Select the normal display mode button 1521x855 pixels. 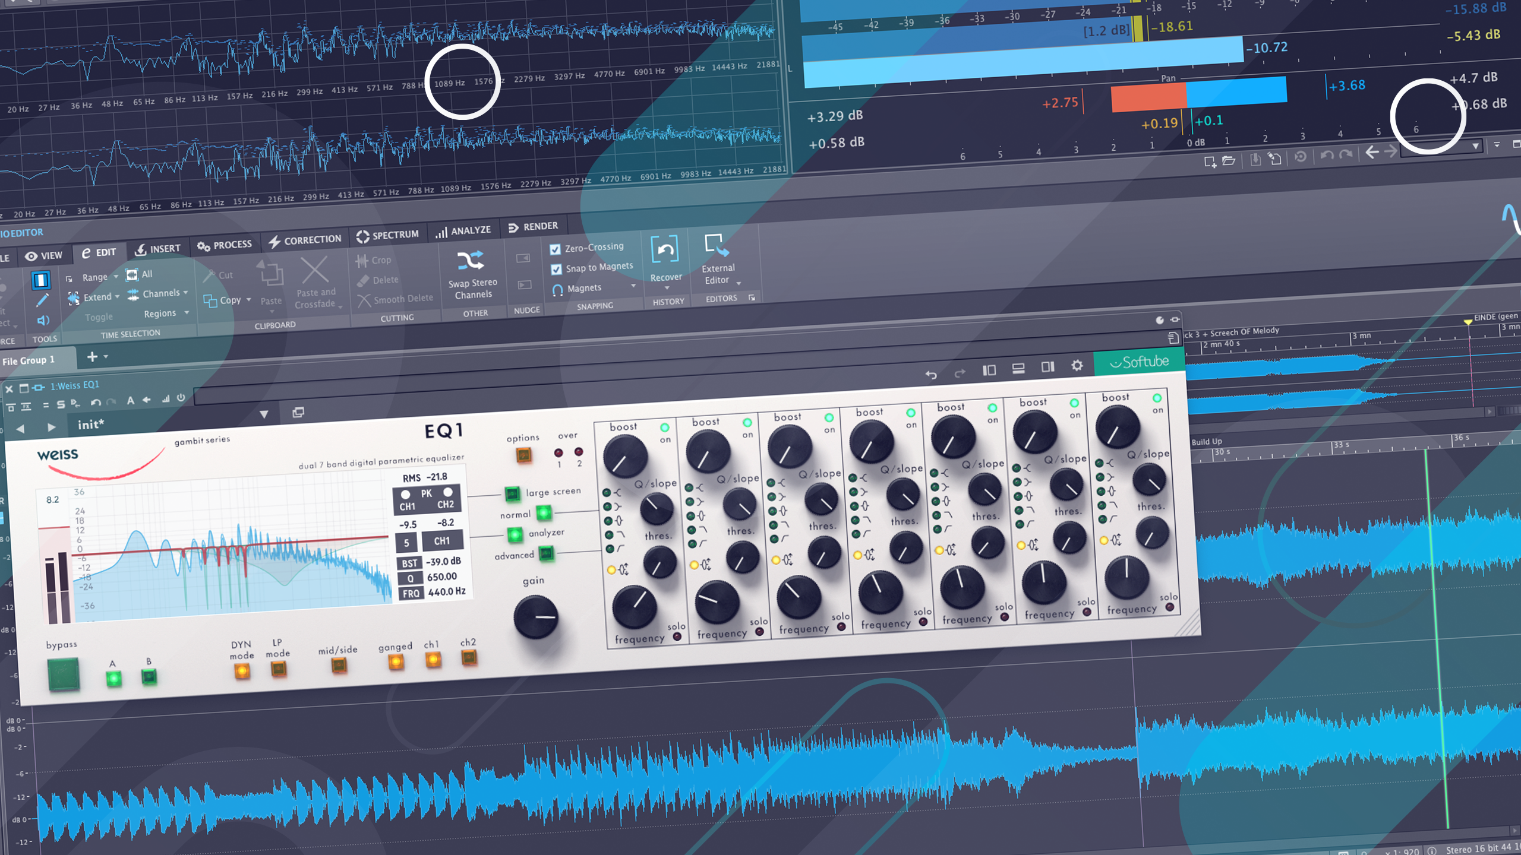[543, 512]
